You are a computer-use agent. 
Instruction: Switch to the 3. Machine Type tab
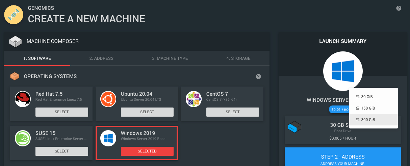tap(170, 58)
